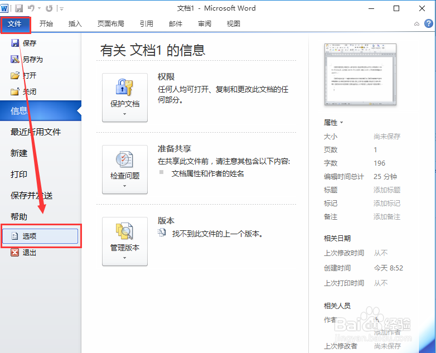436x353 pixels.
Task: Click the 25 分钟 editing time value
Action: click(385, 177)
